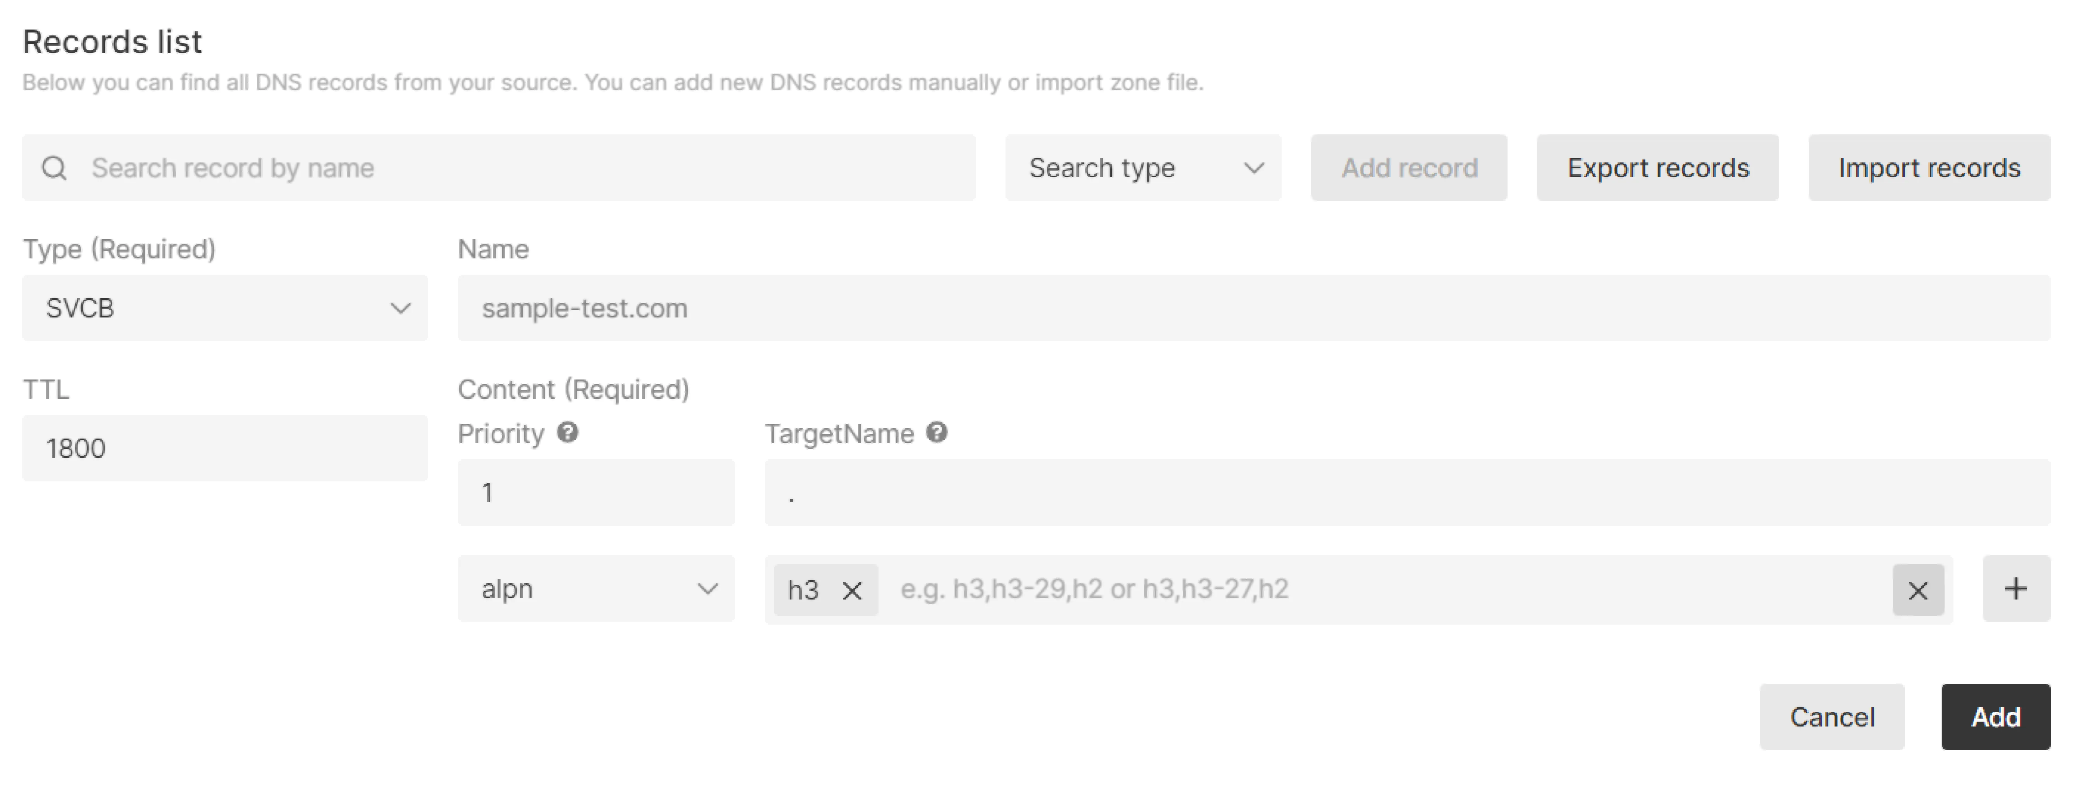2076x790 pixels.
Task: Select the Priority value field
Action: tap(595, 492)
